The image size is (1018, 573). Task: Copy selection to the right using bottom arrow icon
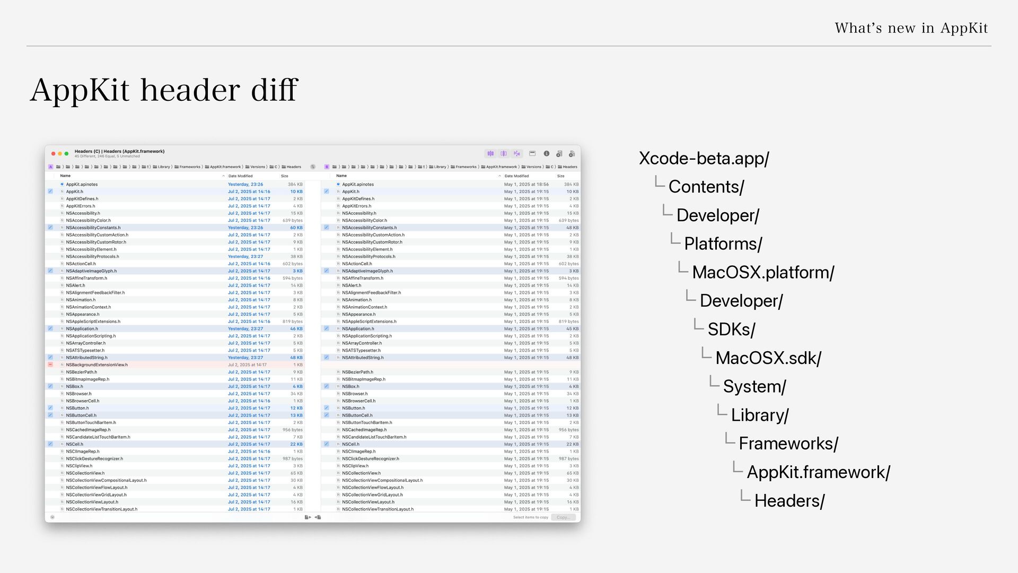click(x=308, y=517)
